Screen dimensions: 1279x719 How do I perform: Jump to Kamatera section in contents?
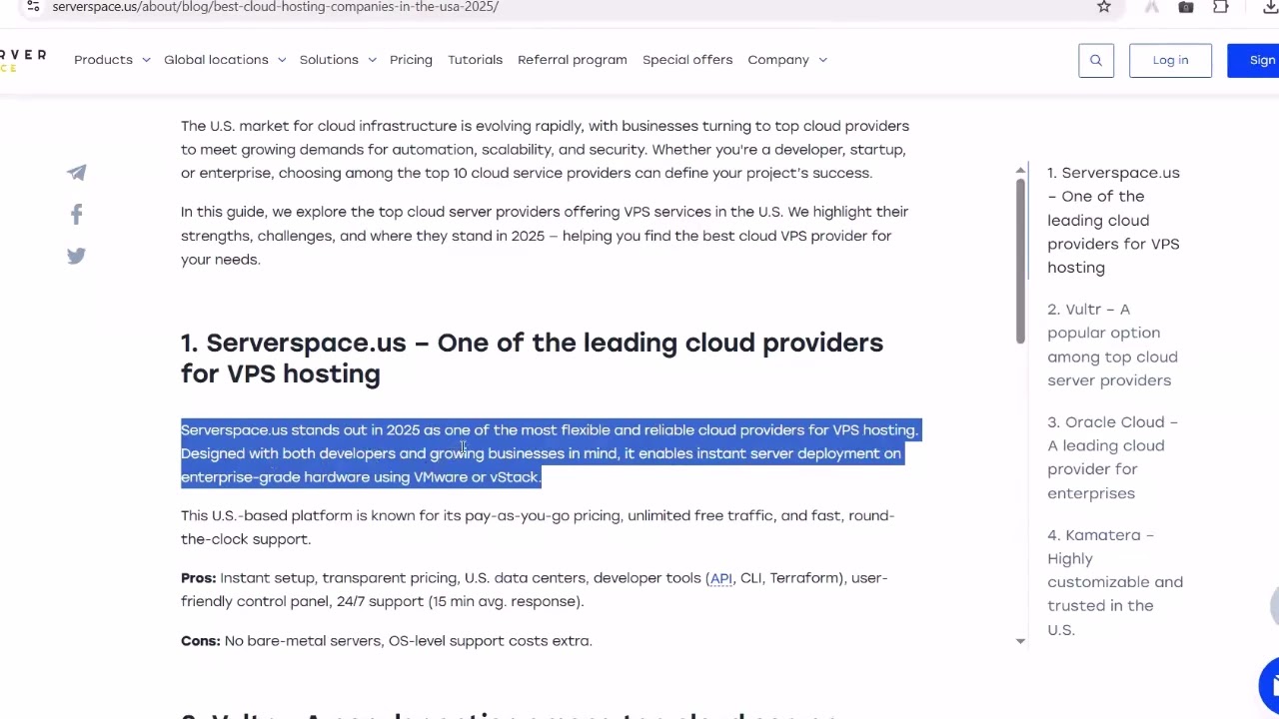click(x=1115, y=582)
